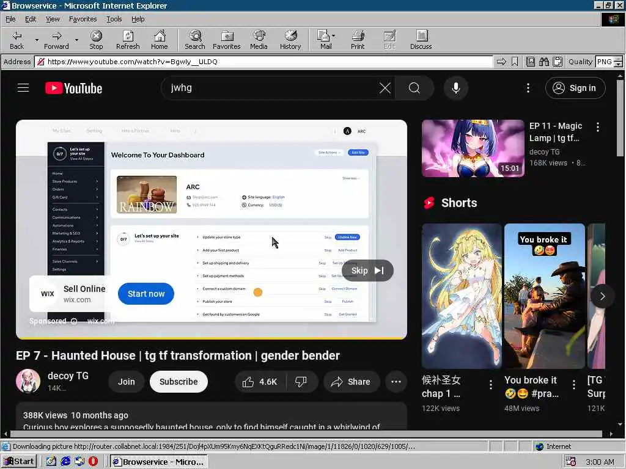Go to the Home page
Image resolution: width=626 pixels, height=469 pixels.
tap(160, 40)
